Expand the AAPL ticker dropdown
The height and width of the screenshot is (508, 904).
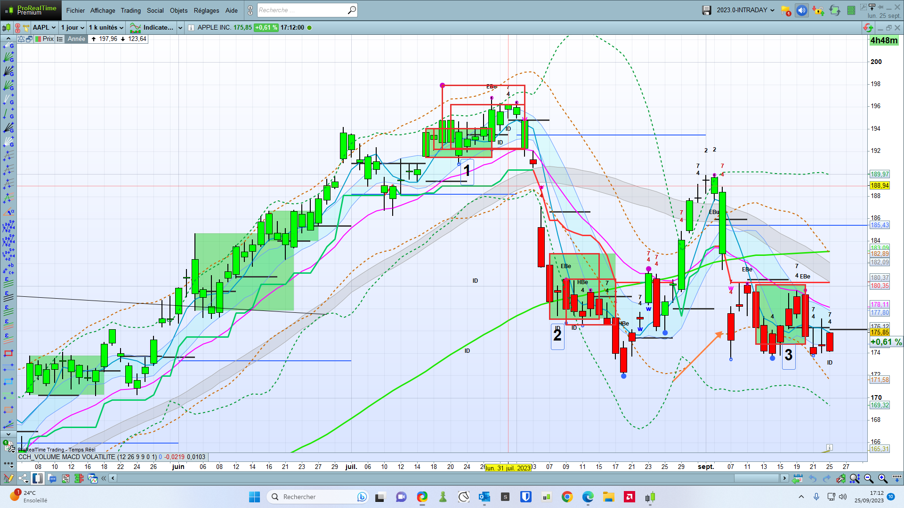coord(45,27)
